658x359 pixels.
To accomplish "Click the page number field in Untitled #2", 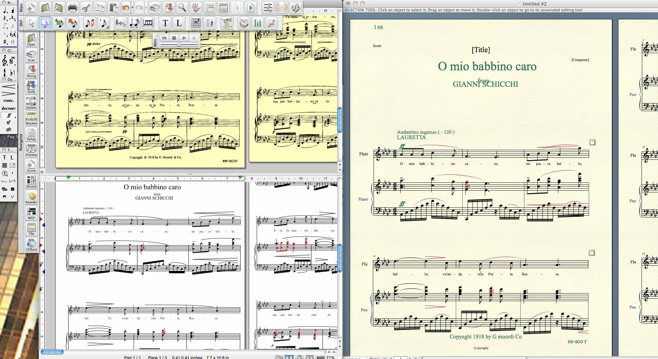I will 401,358.
